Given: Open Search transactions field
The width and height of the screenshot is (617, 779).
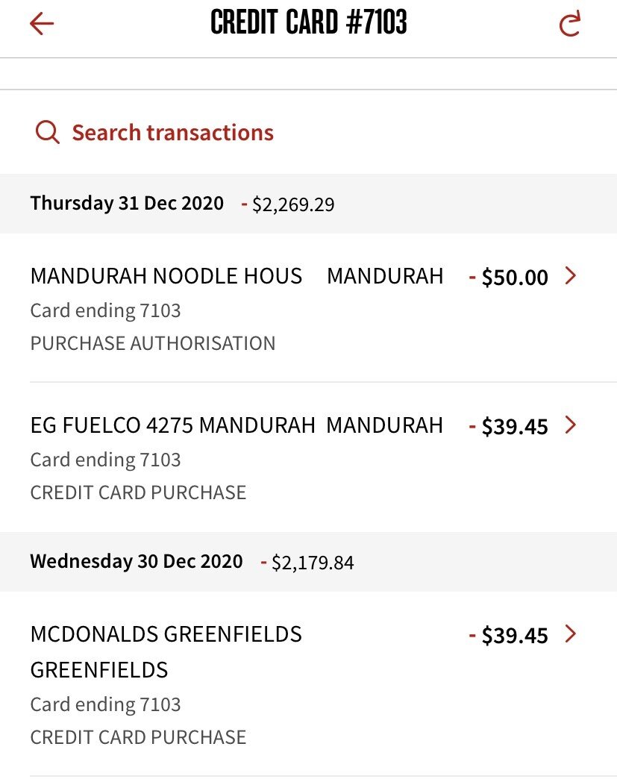Looking at the screenshot, I should (x=172, y=133).
